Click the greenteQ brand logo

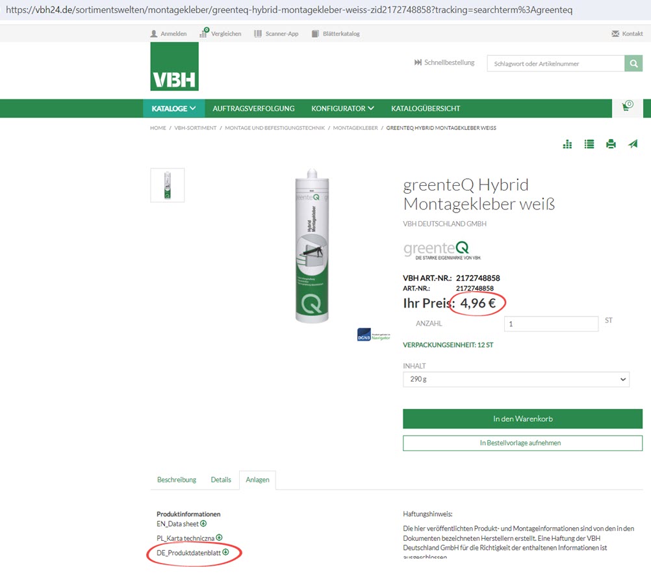(x=442, y=250)
